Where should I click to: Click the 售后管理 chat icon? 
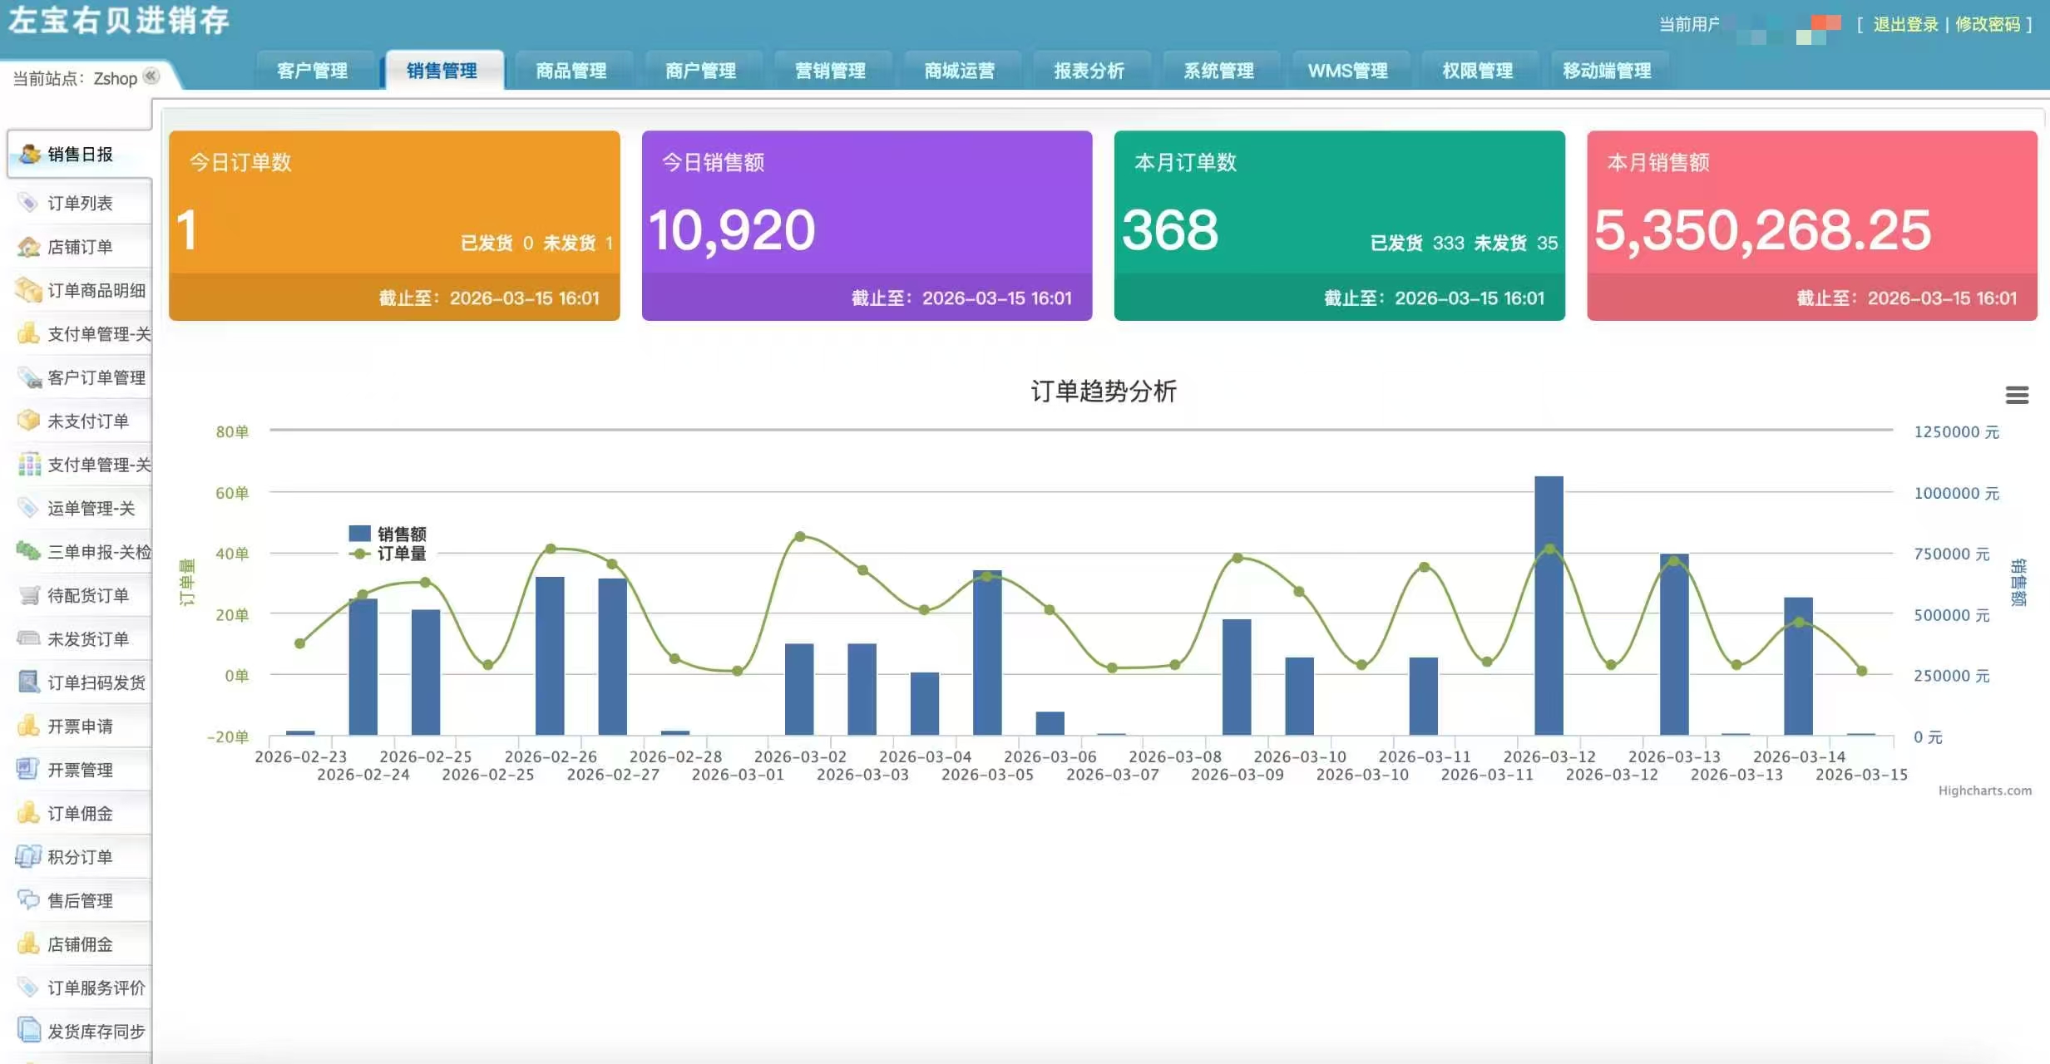pos(29,900)
